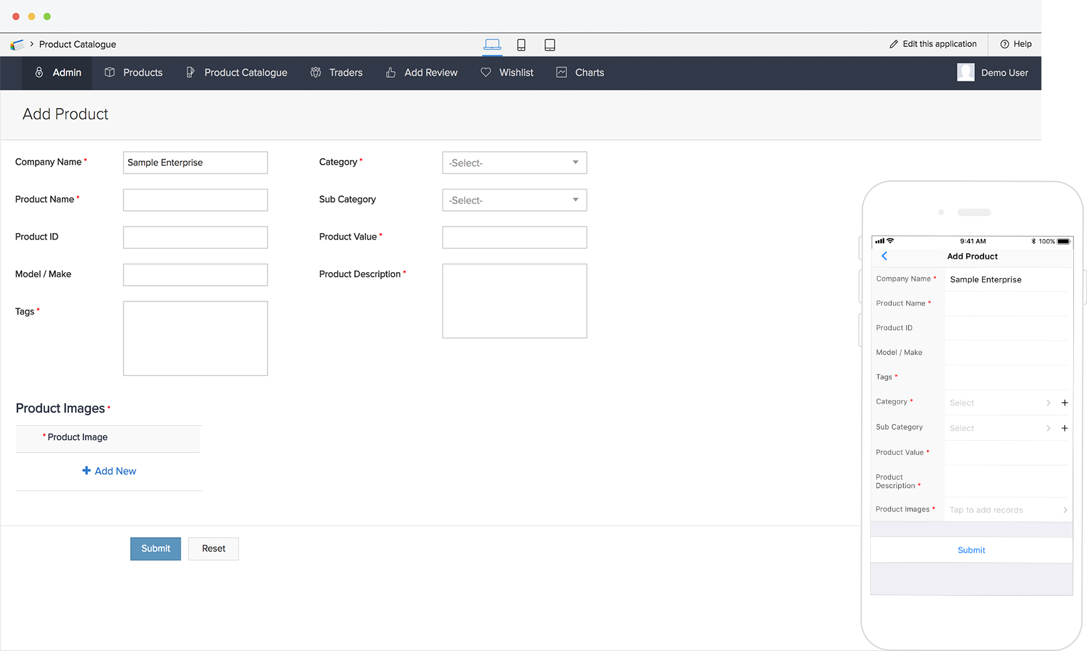Open the Sub Category dropdown
The image size is (1087, 651).
[514, 200]
